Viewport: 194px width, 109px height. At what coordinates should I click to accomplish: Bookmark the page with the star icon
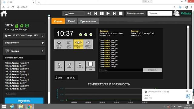point(175,7)
